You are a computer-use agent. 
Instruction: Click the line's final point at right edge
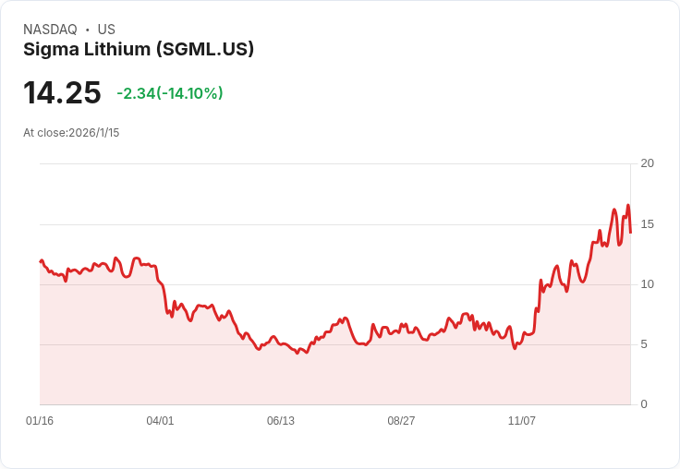(x=630, y=233)
